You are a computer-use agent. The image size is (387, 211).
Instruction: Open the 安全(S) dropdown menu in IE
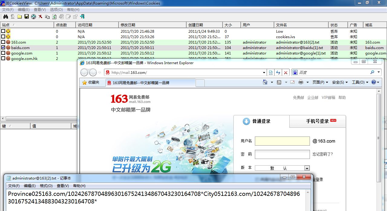(340, 82)
